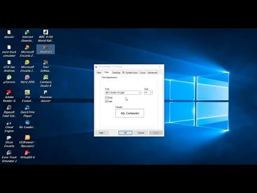The image size is (257, 193).
Task: Select the Your Software desktop icon
Action: pos(46,66)
